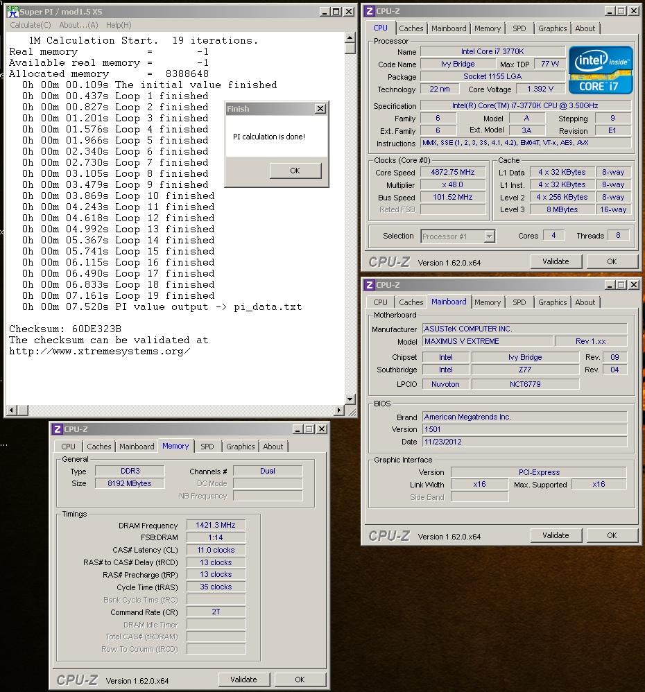
Task: Click the DRAM Frequency value 1421.3 MHz
Action: coord(216,525)
